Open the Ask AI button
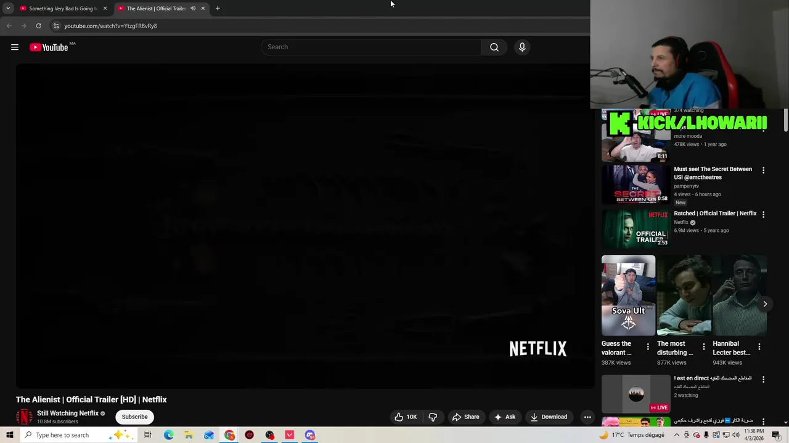The width and height of the screenshot is (789, 443). (505, 417)
